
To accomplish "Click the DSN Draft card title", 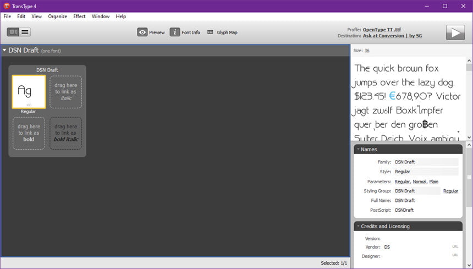I will [x=47, y=70].
